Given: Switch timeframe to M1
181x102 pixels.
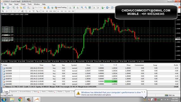Looking at the screenshot, I should click(x=43, y=11).
